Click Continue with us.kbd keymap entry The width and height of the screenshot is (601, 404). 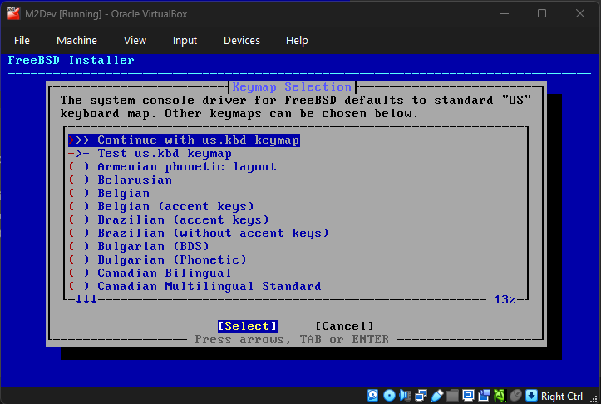[197, 140]
